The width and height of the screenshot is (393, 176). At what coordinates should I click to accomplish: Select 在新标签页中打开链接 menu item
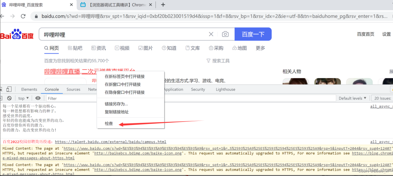(x=131, y=77)
